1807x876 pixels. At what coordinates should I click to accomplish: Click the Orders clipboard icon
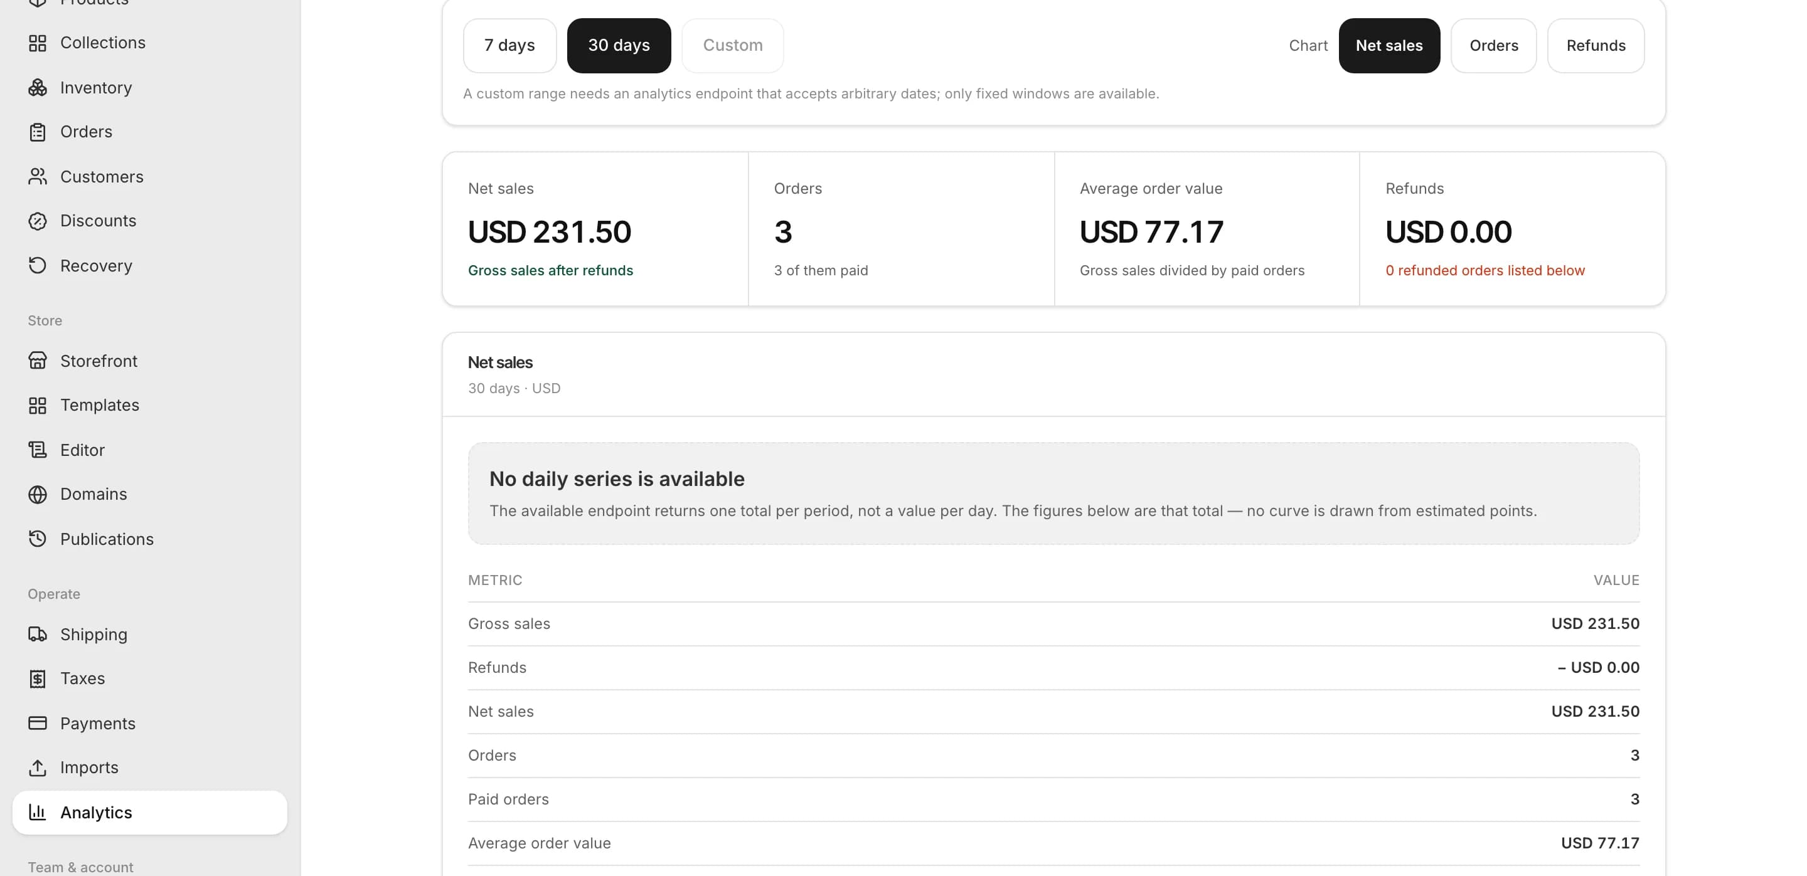coord(37,132)
